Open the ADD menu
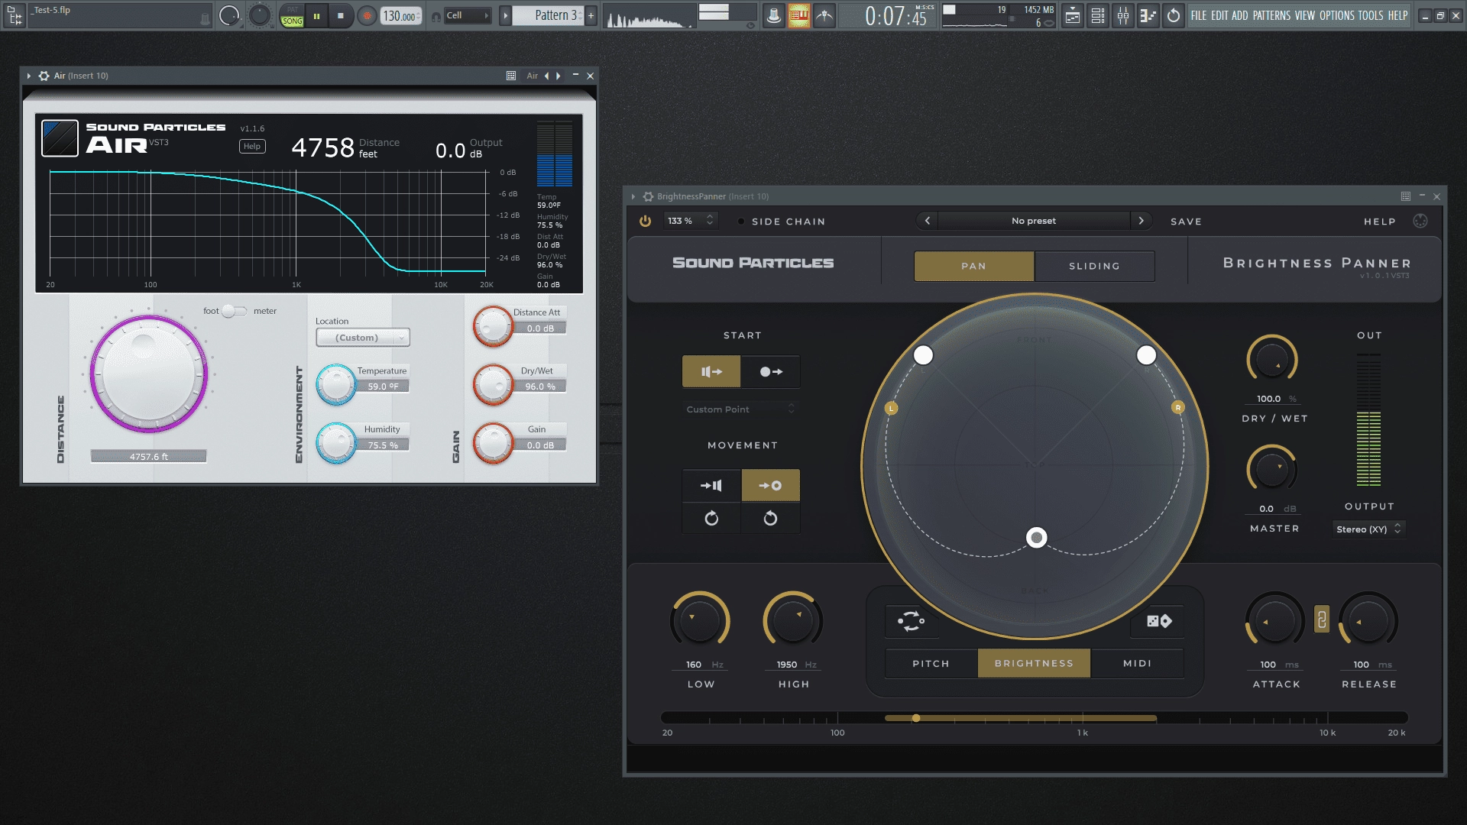 click(1239, 15)
